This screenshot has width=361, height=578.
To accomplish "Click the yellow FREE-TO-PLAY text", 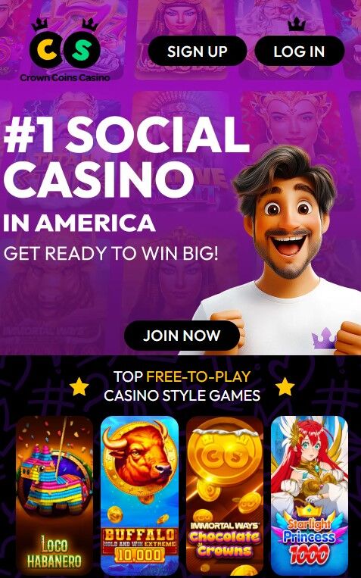I will pos(198,376).
